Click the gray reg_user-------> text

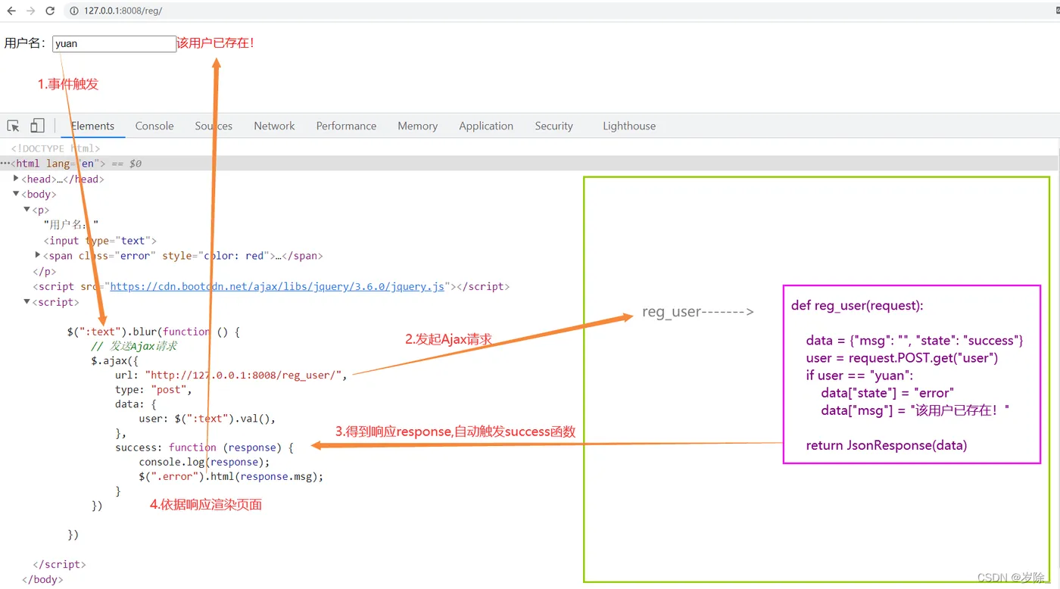coord(698,312)
